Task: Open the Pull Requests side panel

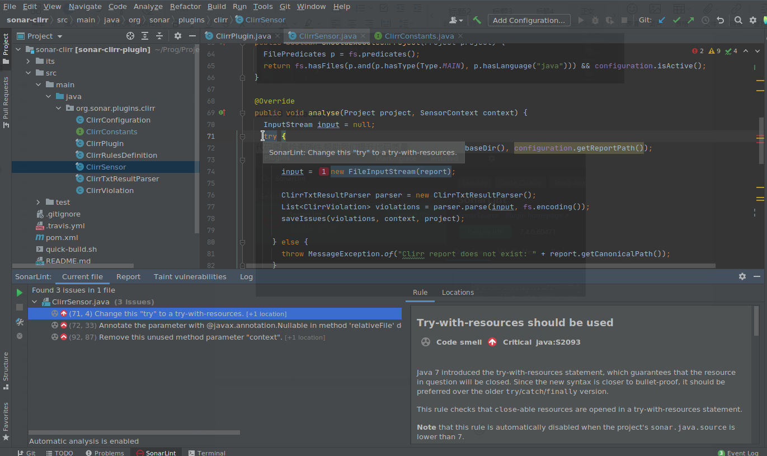Action: 6,102
